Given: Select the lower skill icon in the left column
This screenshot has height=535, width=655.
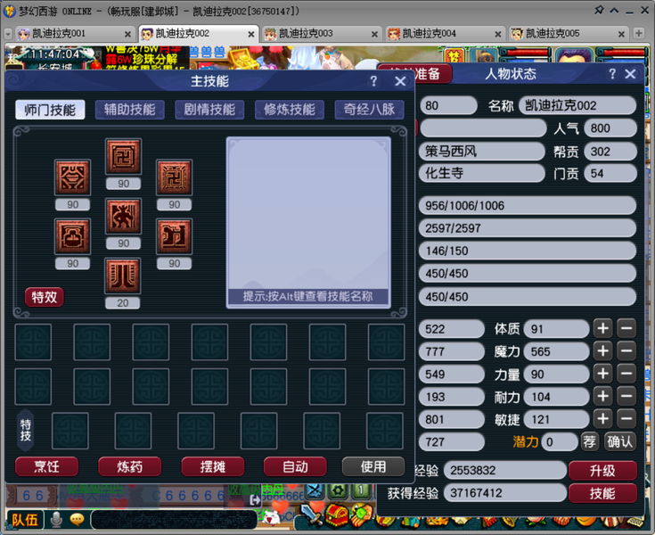Looking at the screenshot, I should point(73,236).
